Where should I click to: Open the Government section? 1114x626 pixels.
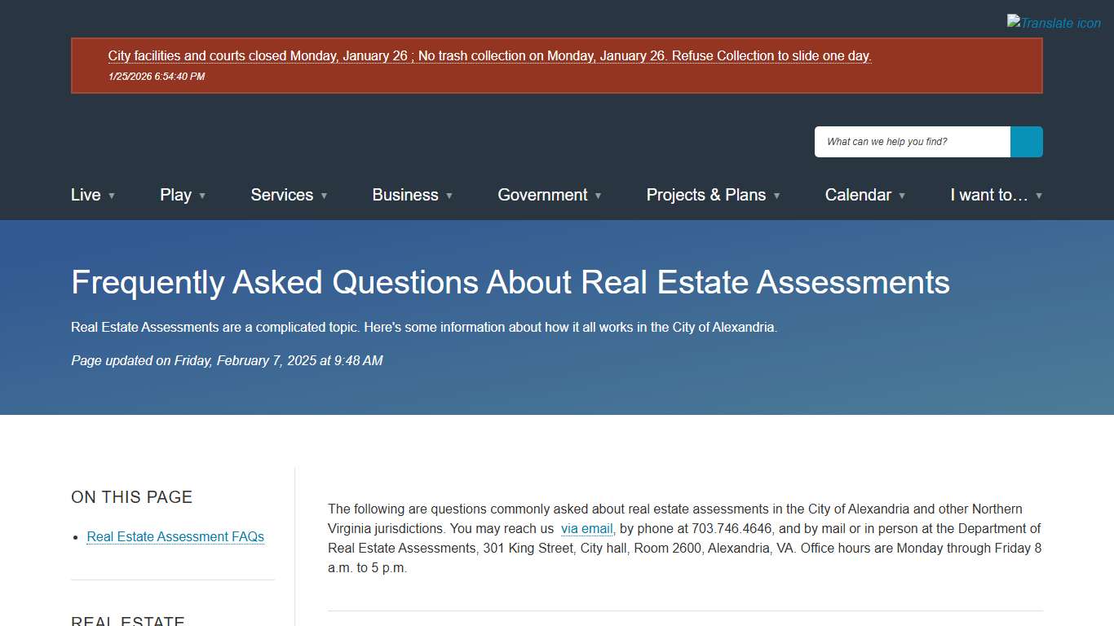pyautogui.click(x=542, y=195)
